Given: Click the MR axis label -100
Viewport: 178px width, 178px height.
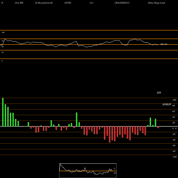Looking at the screenshot, I should coord(174,157).
